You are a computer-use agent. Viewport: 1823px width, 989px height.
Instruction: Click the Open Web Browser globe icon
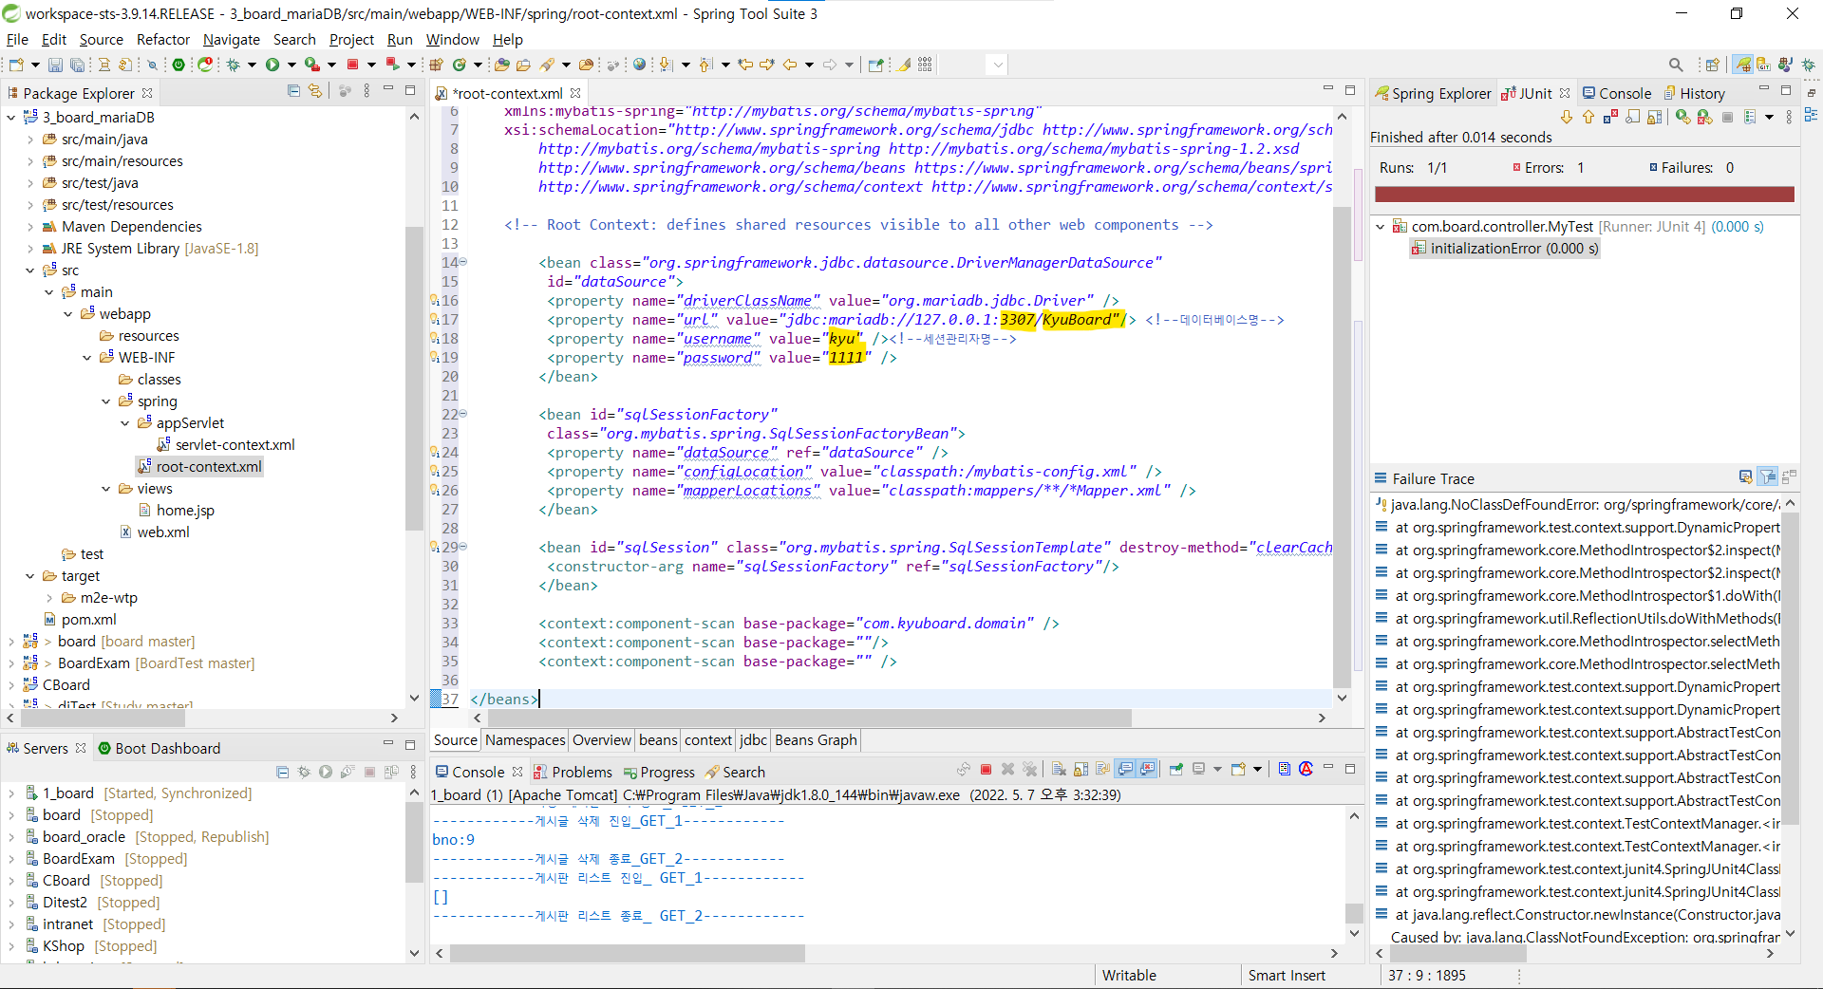pyautogui.click(x=639, y=65)
